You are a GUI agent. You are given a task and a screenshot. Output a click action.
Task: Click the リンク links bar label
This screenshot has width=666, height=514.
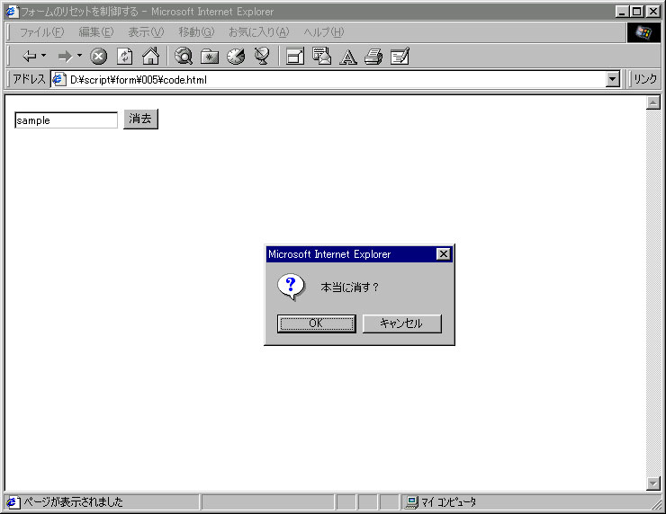(645, 79)
